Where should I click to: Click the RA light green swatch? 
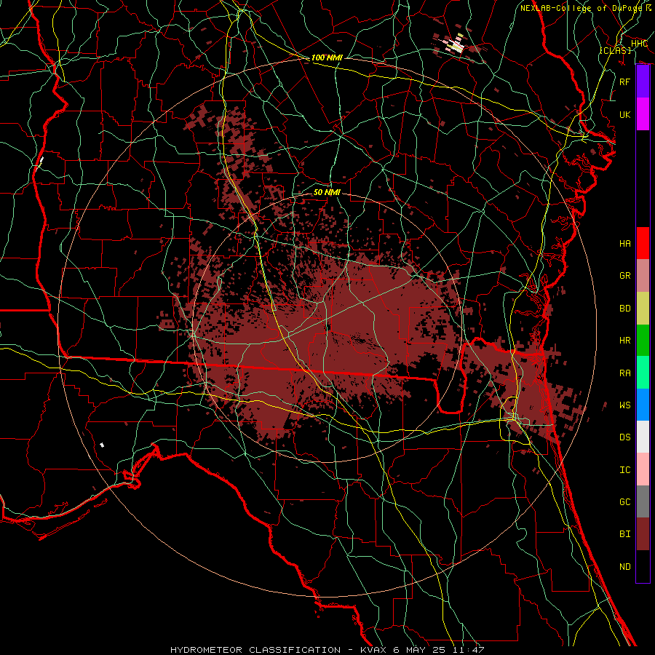[x=643, y=373]
